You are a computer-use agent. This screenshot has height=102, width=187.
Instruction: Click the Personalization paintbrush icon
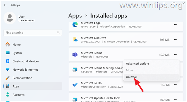coord(8,78)
